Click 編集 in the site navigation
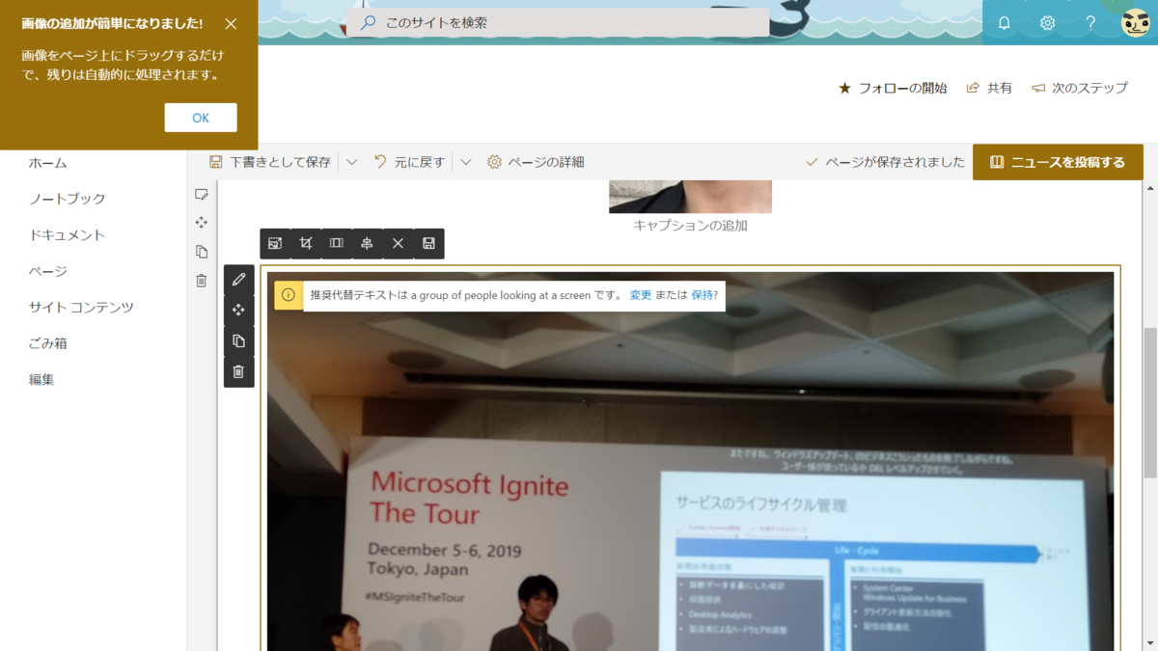The width and height of the screenshot is (1158, 651). (x=41, y=380)
